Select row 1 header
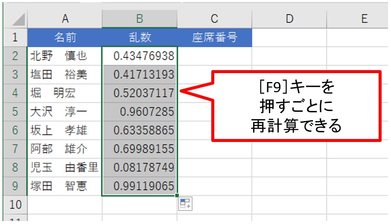Viewport: 391px width, 224px height. tap(15, 37)
